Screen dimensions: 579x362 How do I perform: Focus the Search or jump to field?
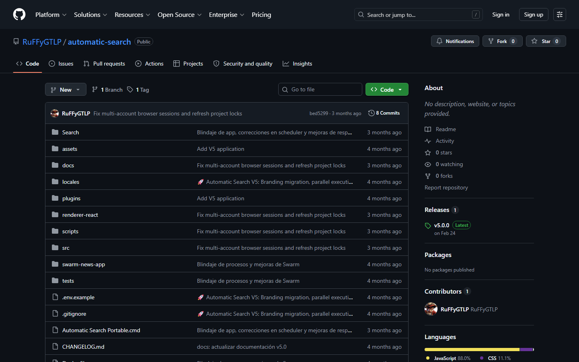pos(418,14)
